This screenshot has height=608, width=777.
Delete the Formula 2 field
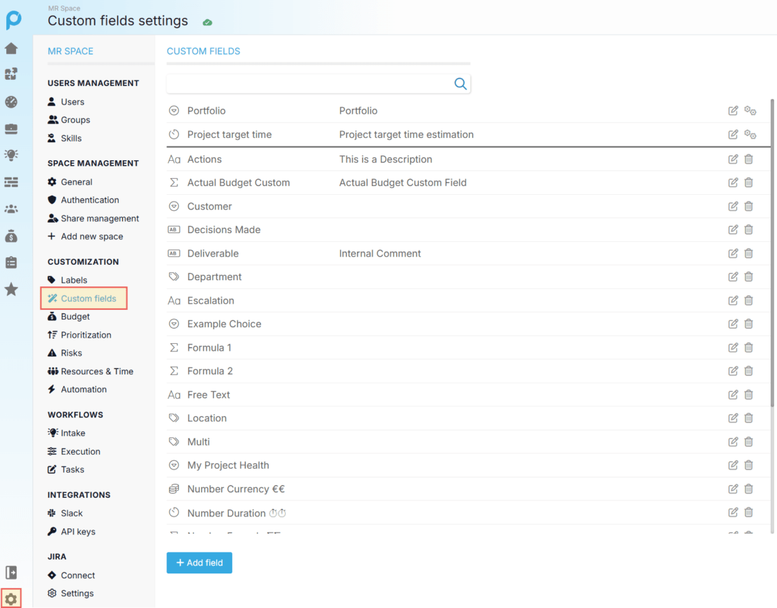(749, 370)
